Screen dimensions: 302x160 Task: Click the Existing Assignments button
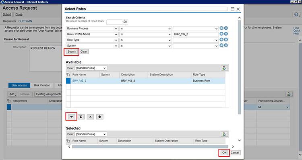pyautogui.click(x=48, y=94)
